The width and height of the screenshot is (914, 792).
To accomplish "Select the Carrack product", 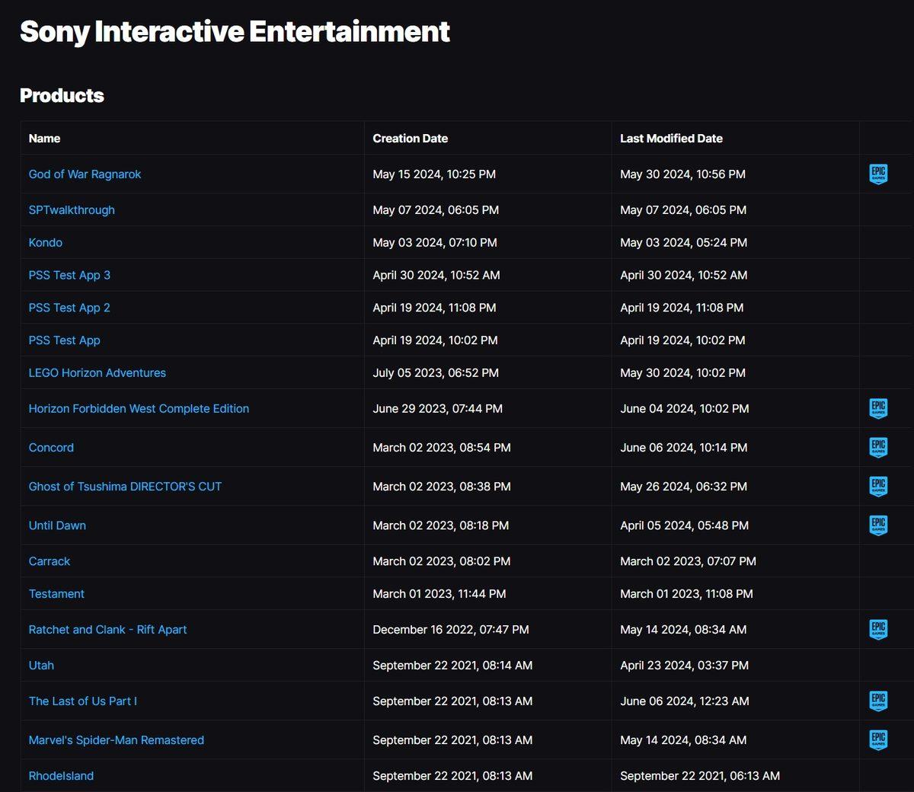I will point(49,560).
